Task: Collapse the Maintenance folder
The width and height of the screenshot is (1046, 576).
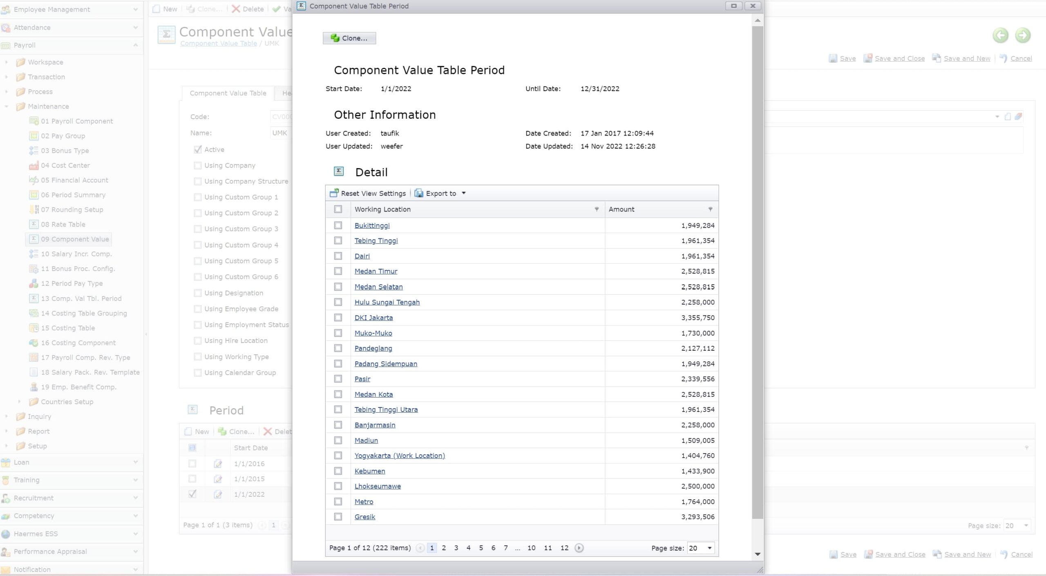Action: (x=7, y=106)
